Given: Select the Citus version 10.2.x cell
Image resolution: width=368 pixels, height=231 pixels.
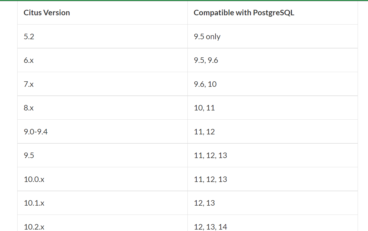Looking at the screenshot, I should pyautogui.click(x=34, y=227).
